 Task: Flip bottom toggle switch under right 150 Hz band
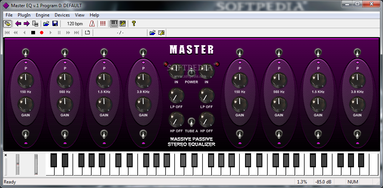[240, 134]
